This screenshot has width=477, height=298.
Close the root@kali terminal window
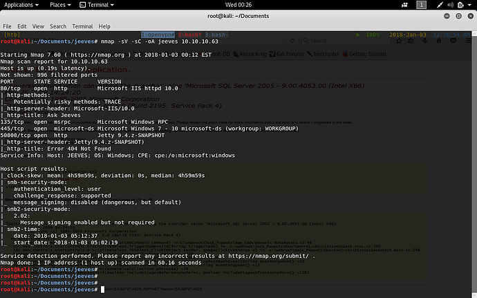point(471,16)
